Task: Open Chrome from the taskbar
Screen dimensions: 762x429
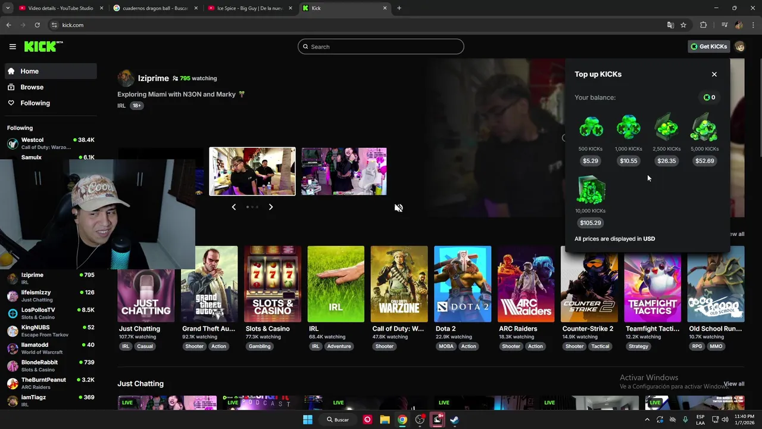Action: coord(402,419)
